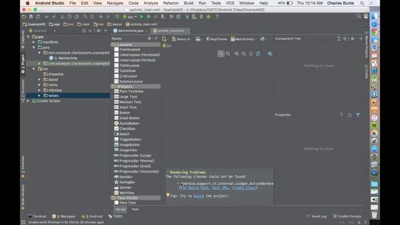Open the Terminal tool window
Screen dimensions: 400x225
coord(37,216)
